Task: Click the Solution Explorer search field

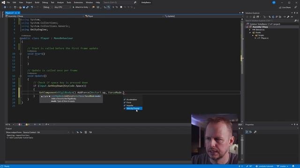Action: 271,21
